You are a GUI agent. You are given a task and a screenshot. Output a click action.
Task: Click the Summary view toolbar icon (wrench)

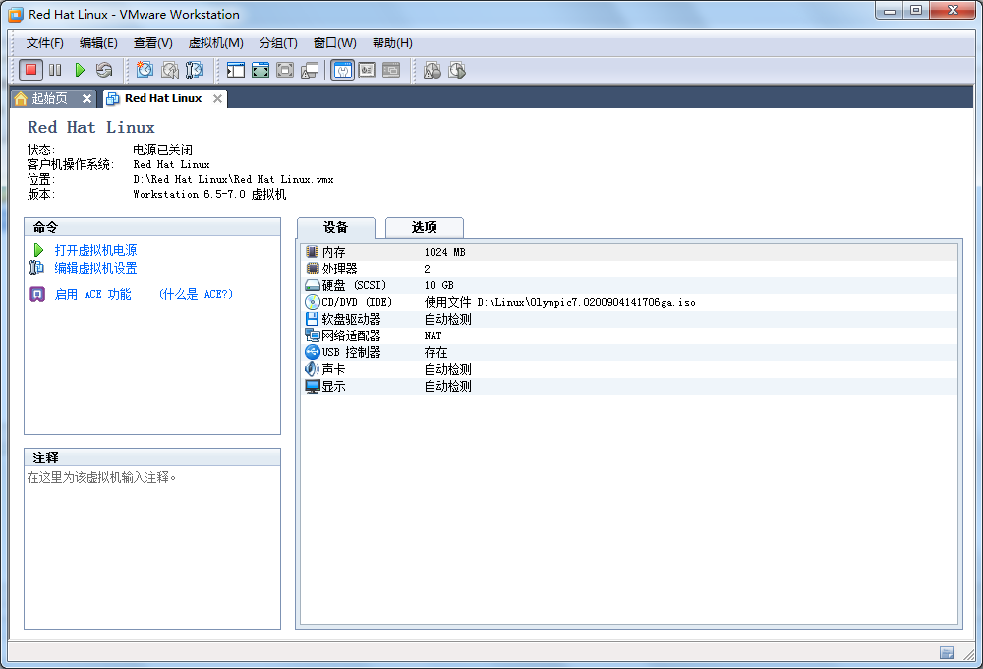[342, 70]
